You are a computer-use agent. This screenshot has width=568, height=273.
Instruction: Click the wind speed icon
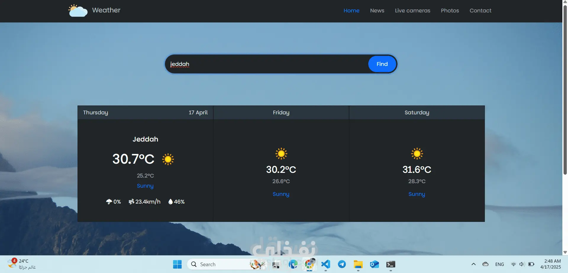tap(131, 202)
